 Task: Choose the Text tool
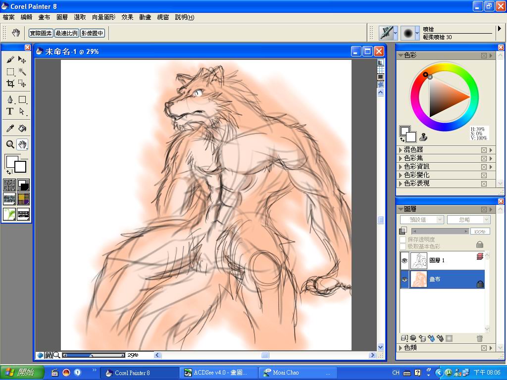click(x=10, y=112)
